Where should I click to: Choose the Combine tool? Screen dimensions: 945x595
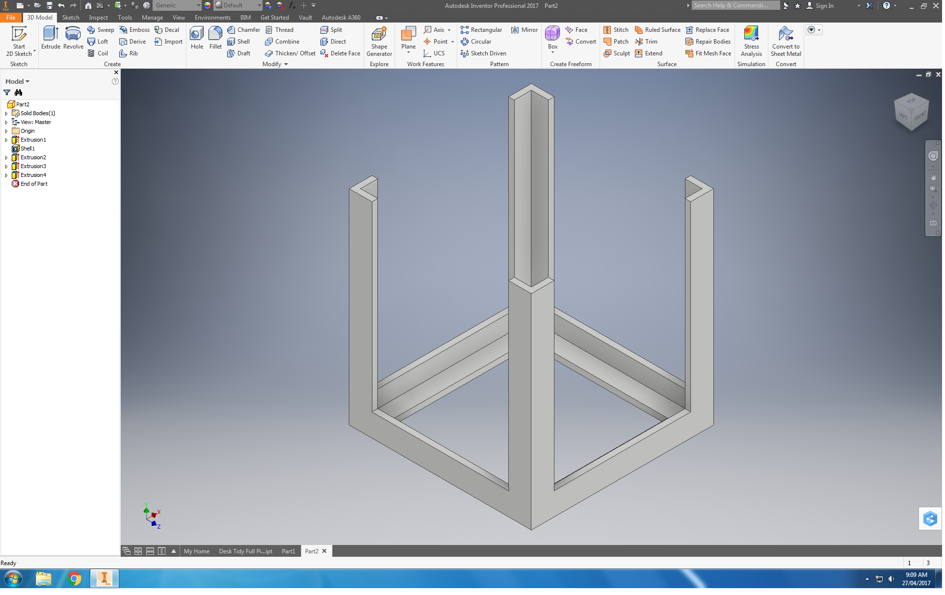pos(282,42)
